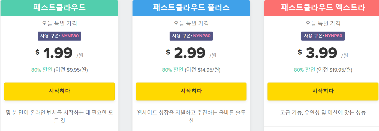Click the 80% 할인 text beside $19.95
Viewport: 379px width, 131px height.
tap(304, 70)
